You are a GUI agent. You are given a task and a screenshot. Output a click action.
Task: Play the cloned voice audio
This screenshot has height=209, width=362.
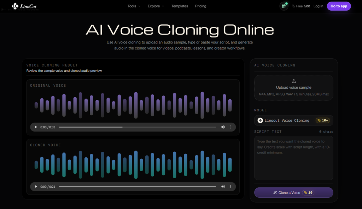coord(36,187)
